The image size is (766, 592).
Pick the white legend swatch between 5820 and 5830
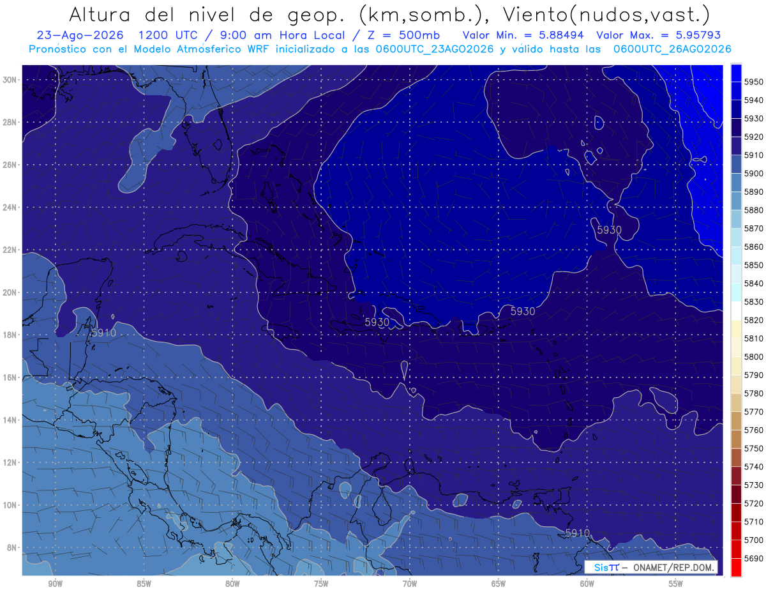(x=736, y=311)
